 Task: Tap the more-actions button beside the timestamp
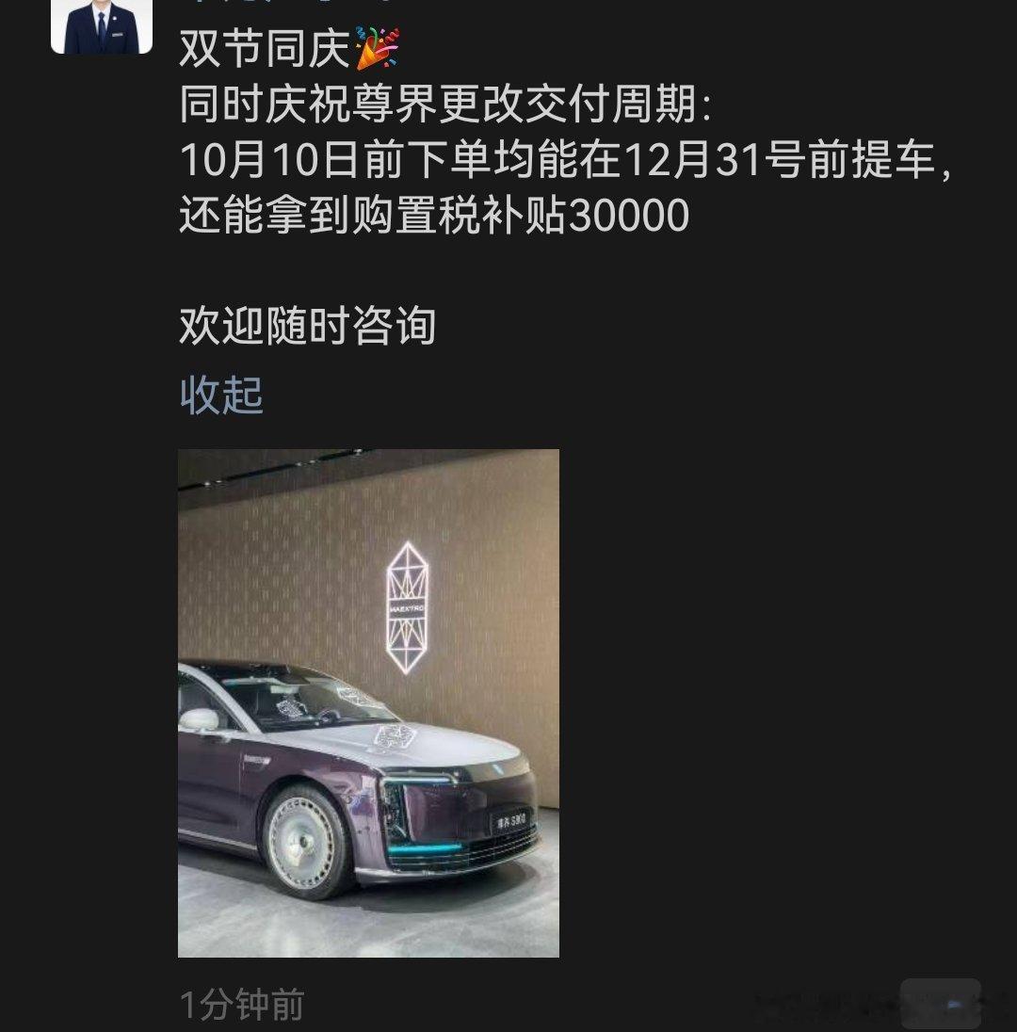pos(941,1003)
